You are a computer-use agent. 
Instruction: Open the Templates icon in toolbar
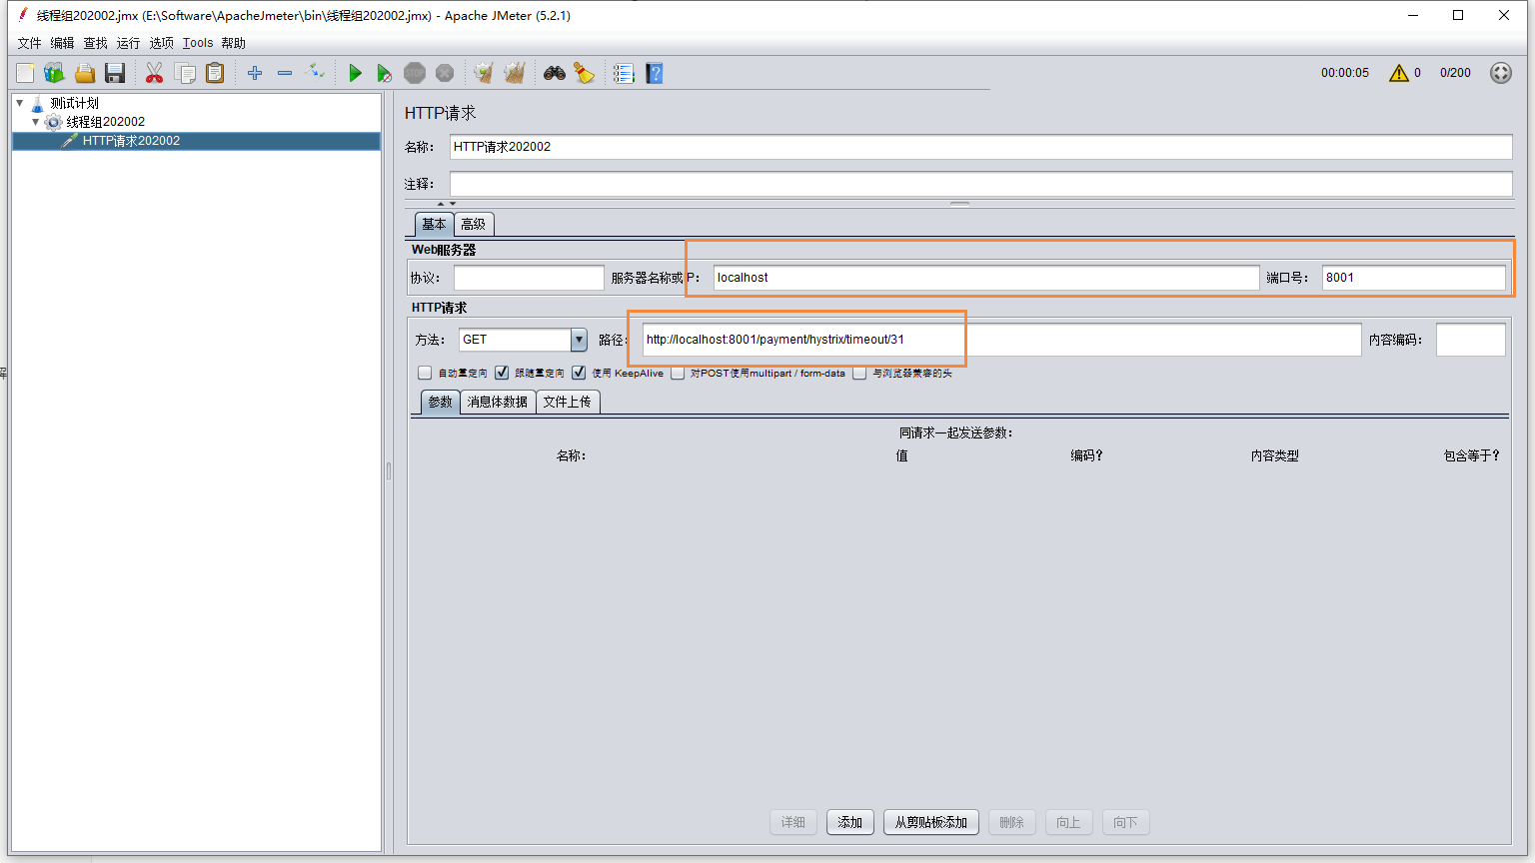click(54, 73)
